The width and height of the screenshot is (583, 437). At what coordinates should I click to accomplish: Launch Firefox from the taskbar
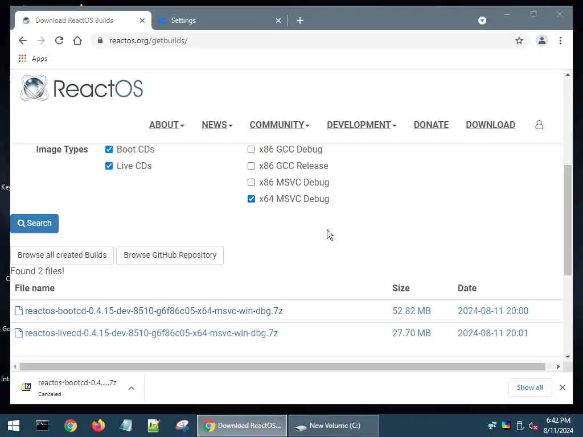tap(98, 426)
